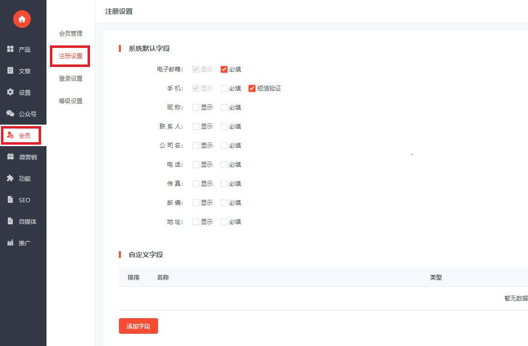The width and height of the screenshot is (528, 346).
Task: Check 必填 for 联系人
Action: pyautogui.click(x=224, y=127)
